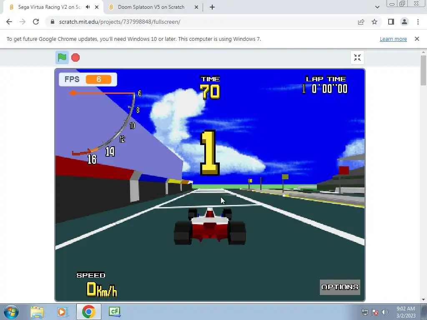
Task: Expand the tab search dropdown
Action: pyautogui.click(x=377, y=7)
